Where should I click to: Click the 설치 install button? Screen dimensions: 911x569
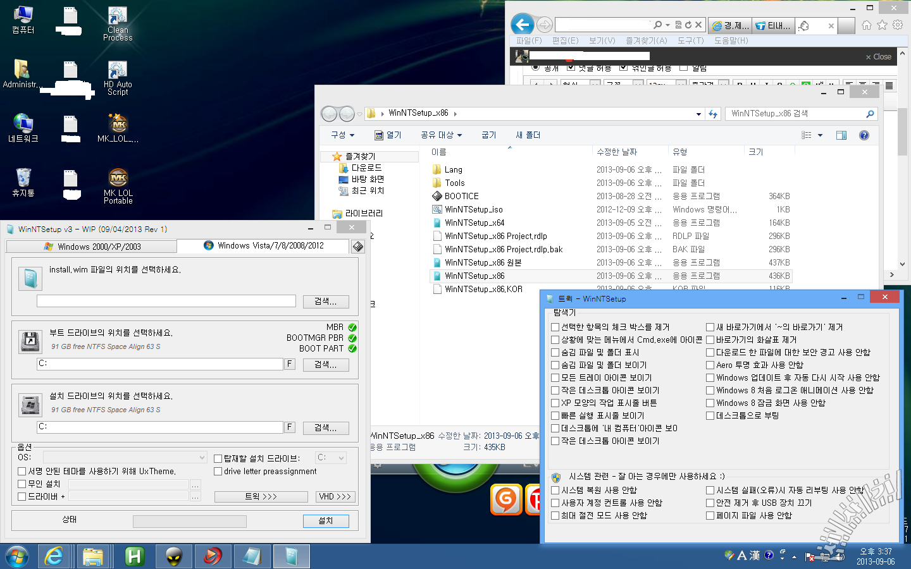tap(325, 520)
